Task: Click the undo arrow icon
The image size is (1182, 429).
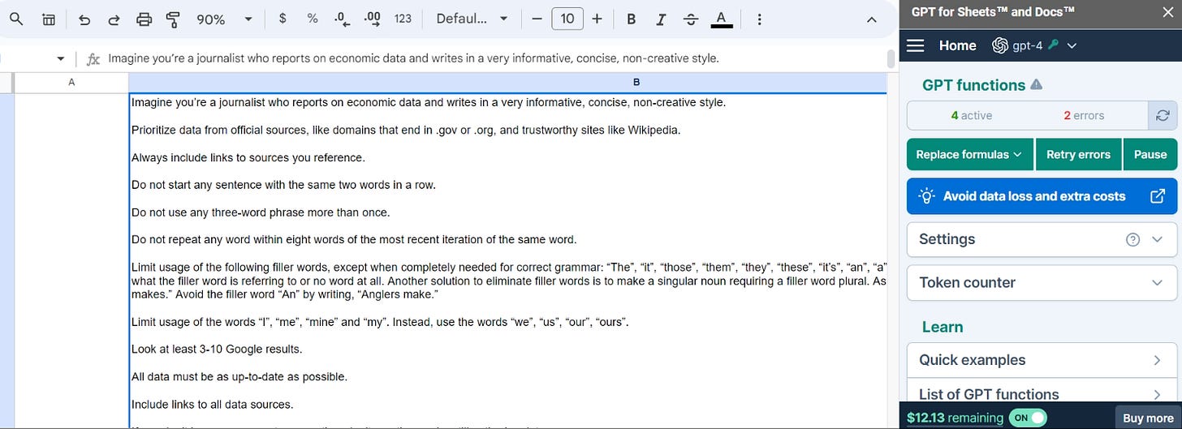Action: (x=84, y=19)
